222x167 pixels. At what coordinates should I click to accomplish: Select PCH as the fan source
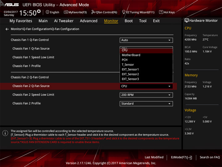[146, 60]
